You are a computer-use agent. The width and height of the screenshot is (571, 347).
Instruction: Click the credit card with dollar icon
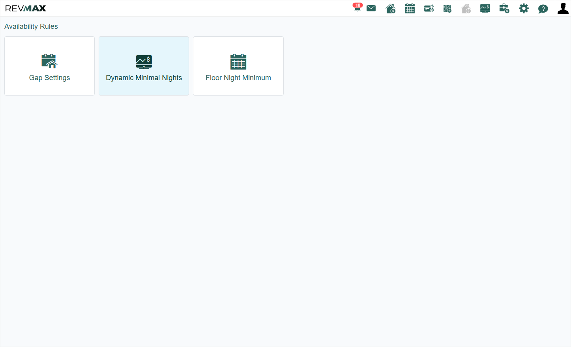(429, 8)
